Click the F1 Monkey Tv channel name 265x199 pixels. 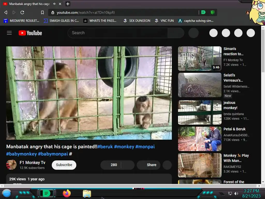pos(32,162)
